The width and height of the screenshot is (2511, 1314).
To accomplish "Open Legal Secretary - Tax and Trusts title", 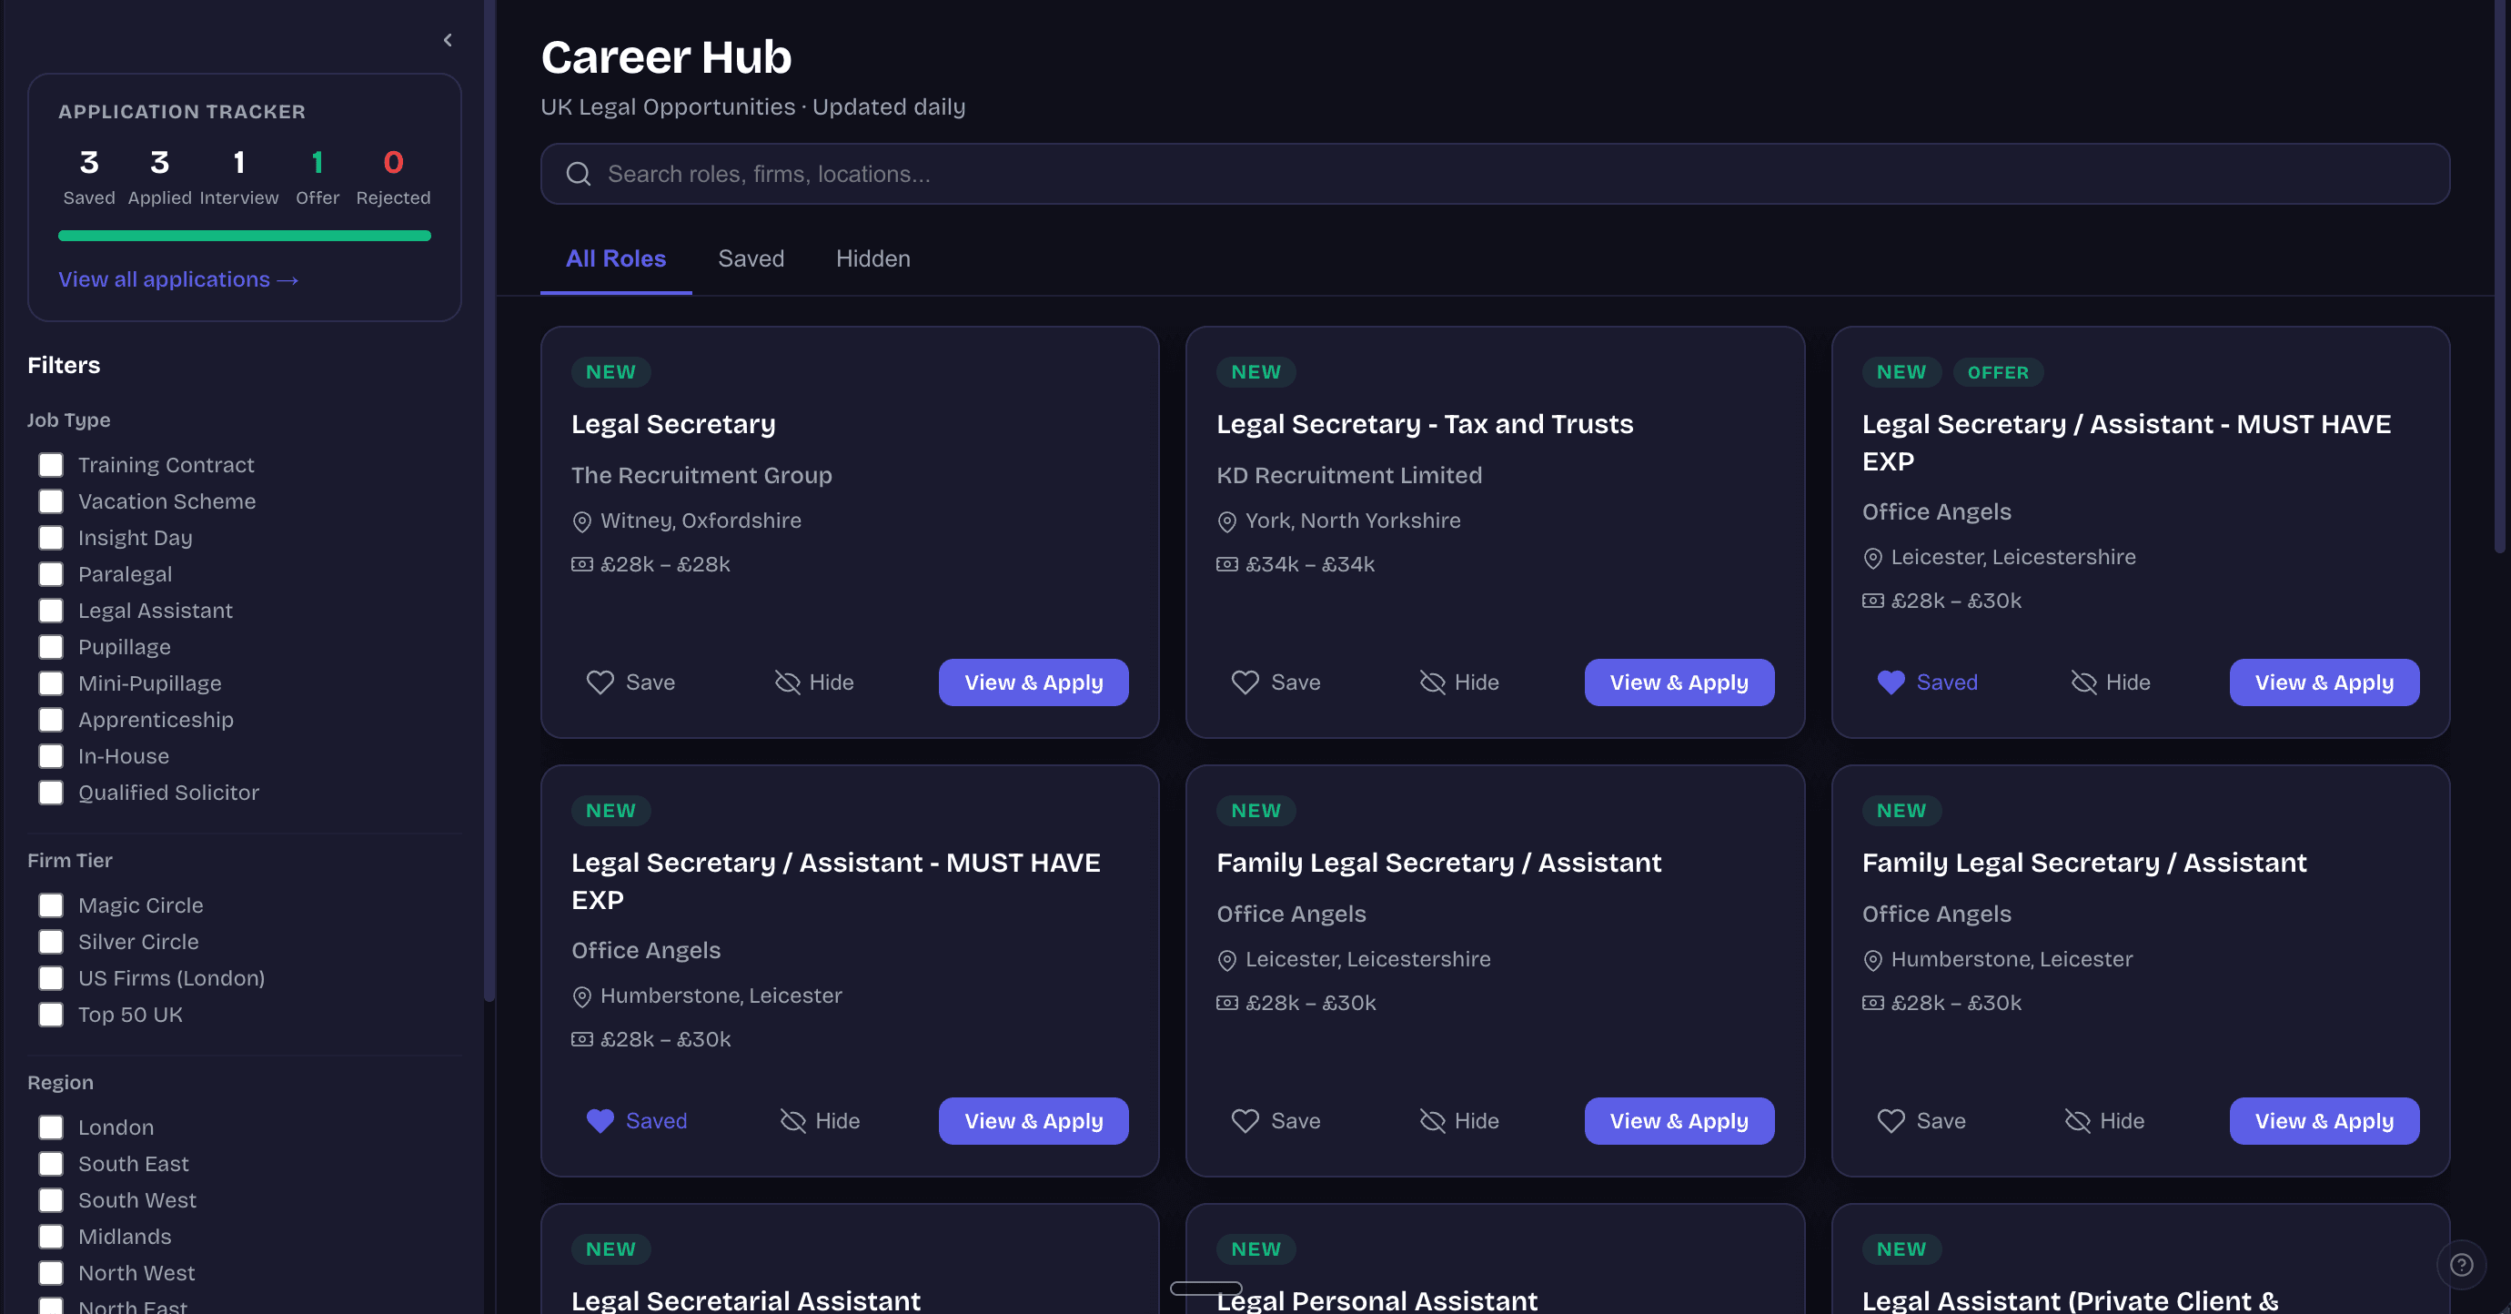I will [x=1424, y=424].
